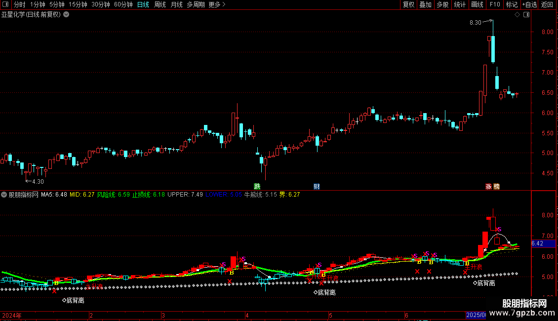Viewport: 558px width, 321px height.
Task: Click the highlighted 2025 date marker
Action: click(476, 315)
